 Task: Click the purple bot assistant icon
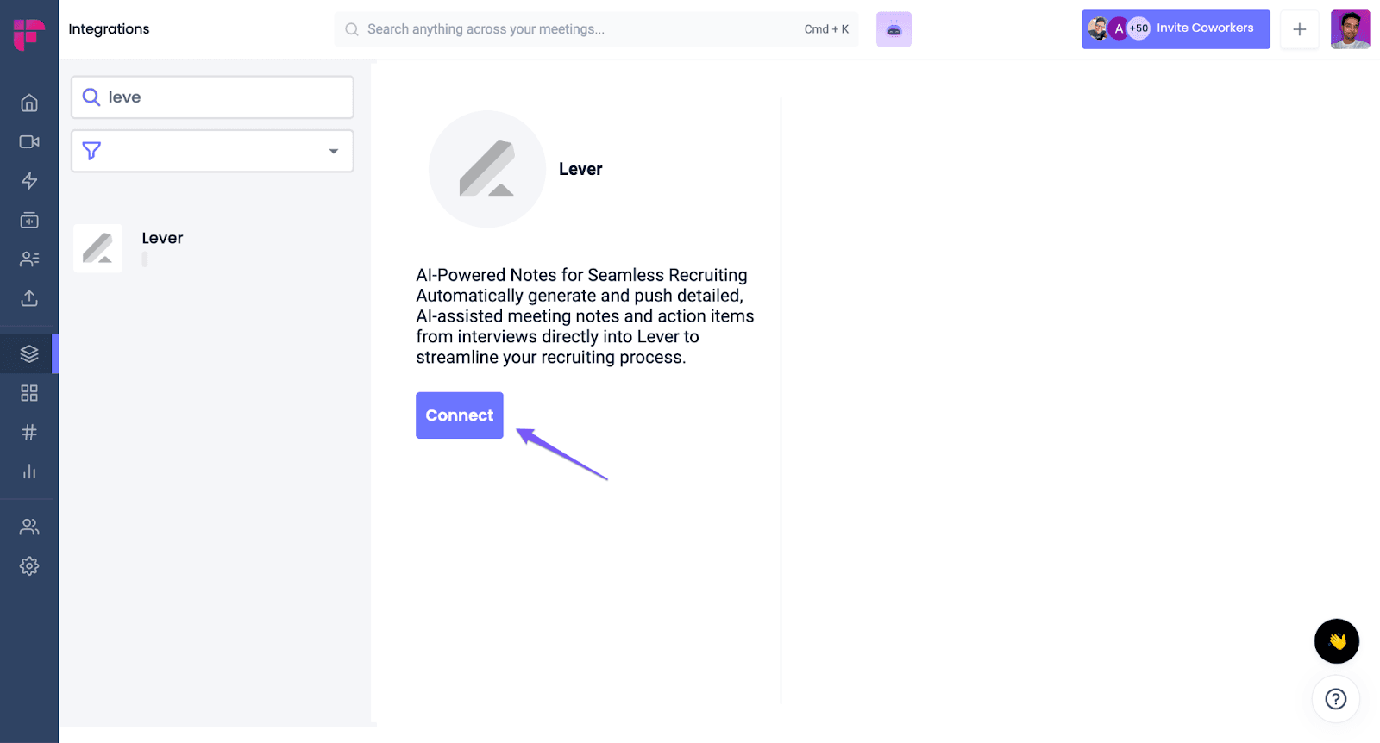click(x=894, y=29)
